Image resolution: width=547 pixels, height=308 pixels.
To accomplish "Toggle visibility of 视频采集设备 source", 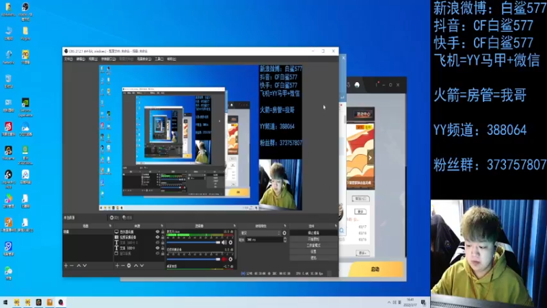I will point(157,237).
